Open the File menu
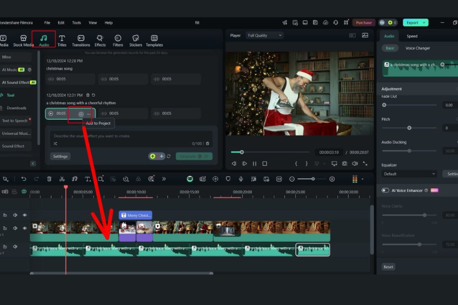 (47, 22)
